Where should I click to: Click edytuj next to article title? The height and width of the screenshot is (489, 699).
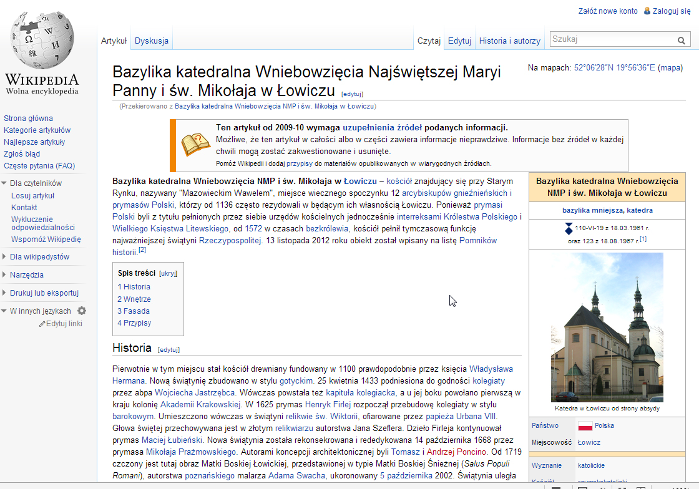pos(352,94)
